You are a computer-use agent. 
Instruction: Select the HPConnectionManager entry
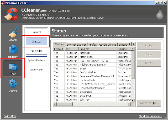coord(92,88)
